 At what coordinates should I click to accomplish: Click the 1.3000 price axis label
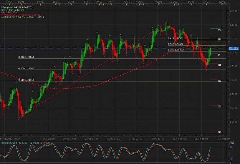[x=233, y=66]
